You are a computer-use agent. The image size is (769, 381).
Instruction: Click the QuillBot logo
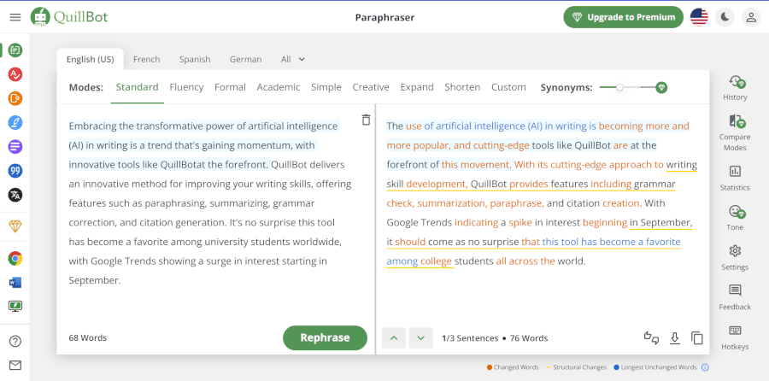[69, 17]
